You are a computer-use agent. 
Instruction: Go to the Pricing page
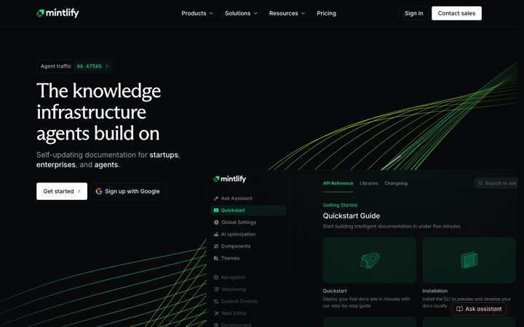[326, 13]
